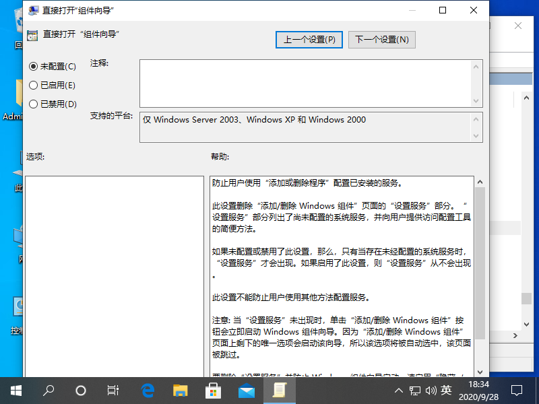This screenshot has width=539, height=404.
Task: Click the Windows Start button
Action: coord(15,390)
